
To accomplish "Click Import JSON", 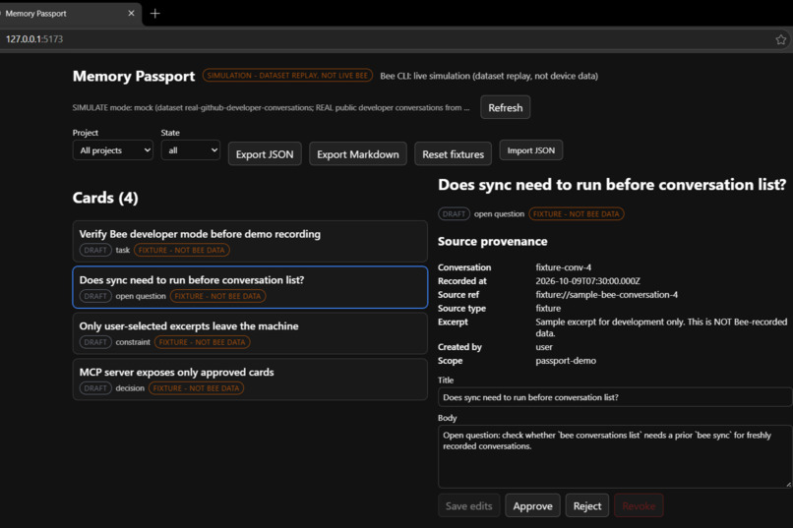I will [531, 150].
